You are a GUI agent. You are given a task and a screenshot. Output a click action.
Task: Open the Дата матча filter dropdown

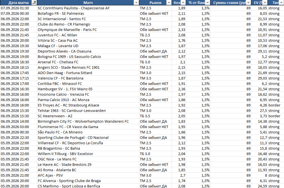pyautogui.click(x=34, y=2)
